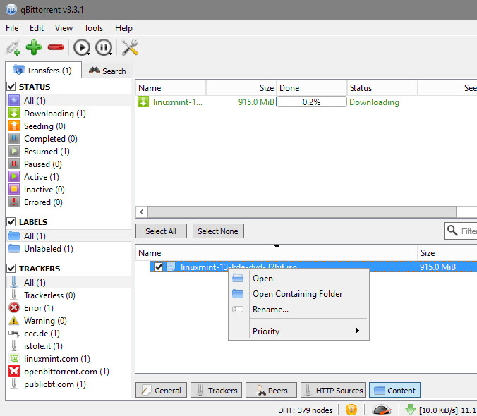Toggle the LABELS section checkbox
Viewport: 477px width, 416px height.
pyautogui.click(x=11, y=222)
